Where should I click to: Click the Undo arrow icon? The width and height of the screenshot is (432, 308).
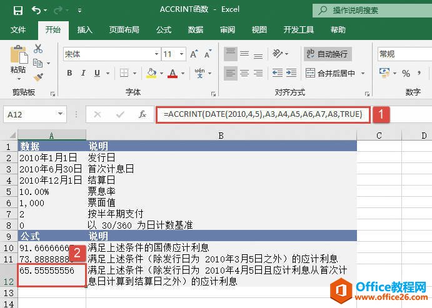pyautogui.click(x=36, y=10)
